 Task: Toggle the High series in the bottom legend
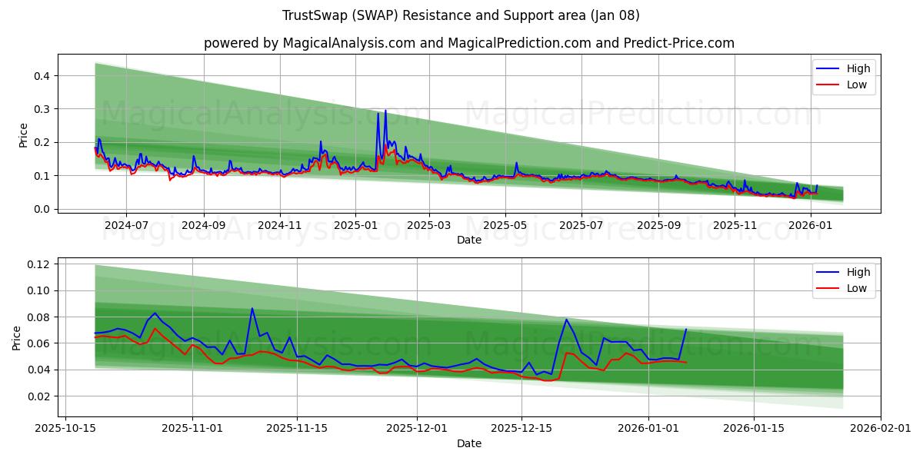854,272
